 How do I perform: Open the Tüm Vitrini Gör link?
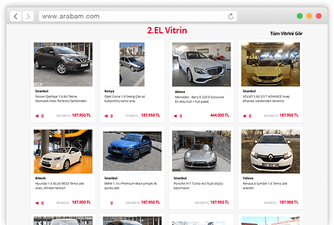[286, 33]
